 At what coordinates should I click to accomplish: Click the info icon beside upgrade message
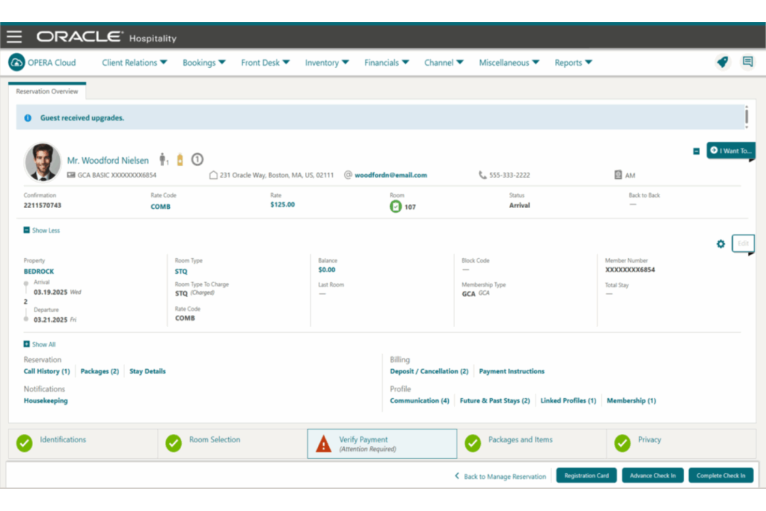[28, 118]
